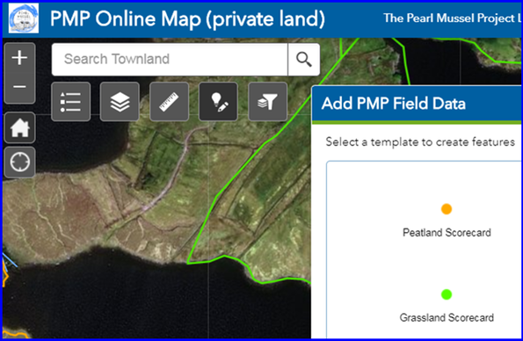The height and width of the screenshot is (341, 523).
Task: Click the green Grassland Scorecard symbol
Action: coord(447,294)
